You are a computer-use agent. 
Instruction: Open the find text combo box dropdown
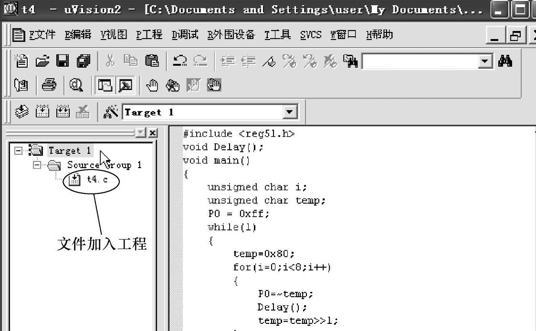click(485, 61)
